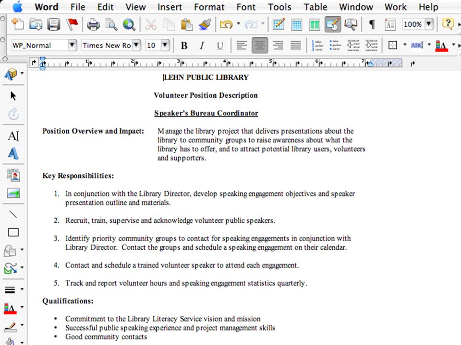
Task: Open the File menu
Action: 78,7
